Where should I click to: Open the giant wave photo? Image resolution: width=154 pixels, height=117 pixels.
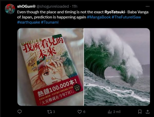[x=117, y=67]
